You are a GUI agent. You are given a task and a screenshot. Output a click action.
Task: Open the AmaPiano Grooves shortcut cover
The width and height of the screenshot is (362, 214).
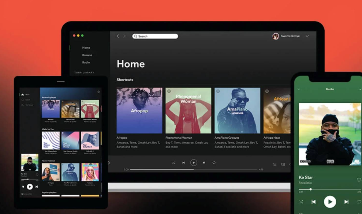coord(237,110)
